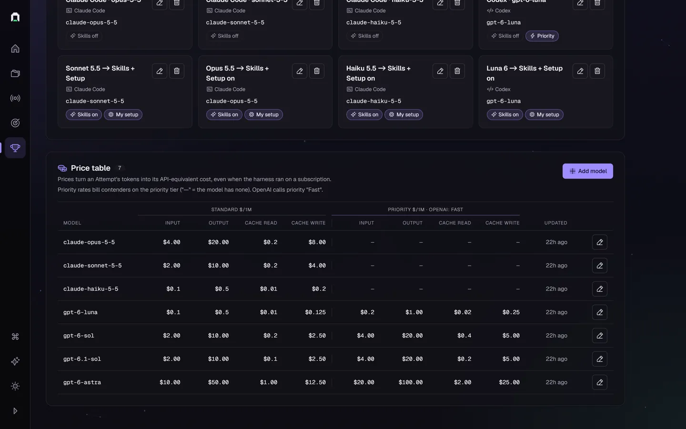The image size is (686, 429).
Task: Delete the Luna 6 → Skills + Setup on card
Action: click(597, 71)
